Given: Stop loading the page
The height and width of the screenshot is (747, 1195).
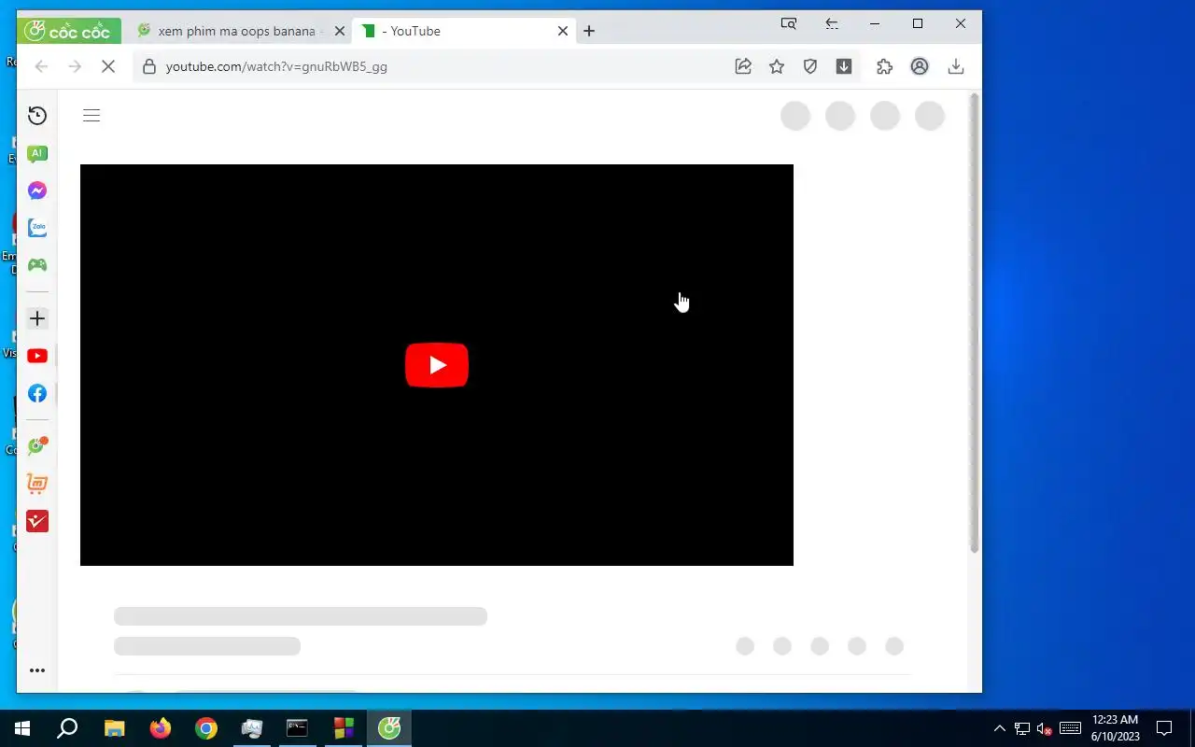Looking at the screenshot, I should click(x=108, y=66).
